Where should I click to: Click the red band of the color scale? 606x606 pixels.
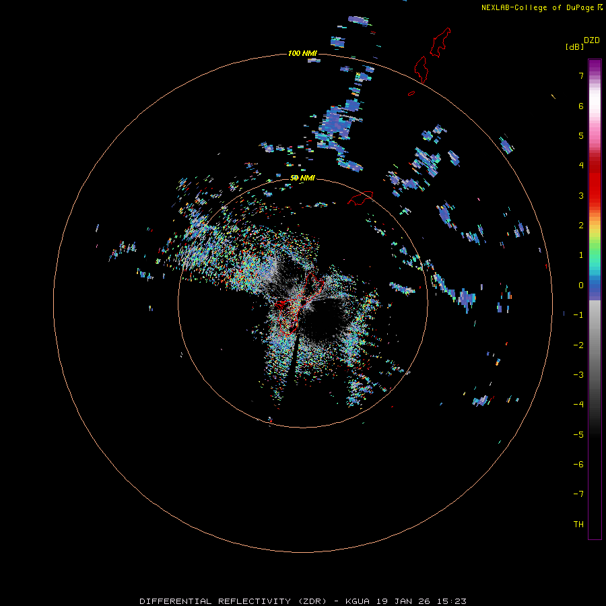click(595, 182)
